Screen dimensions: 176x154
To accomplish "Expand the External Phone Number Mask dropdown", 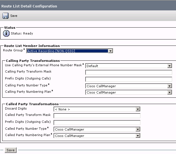I will [129, 66].
